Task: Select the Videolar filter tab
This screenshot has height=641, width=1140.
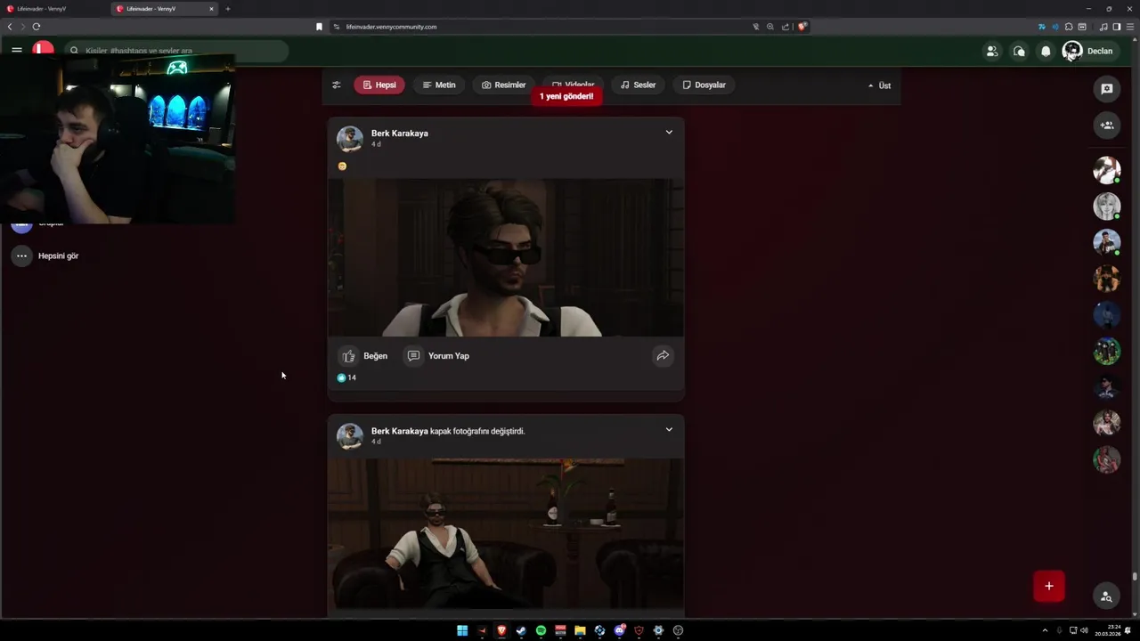Action: pyautogui.click(x=573, y=83)
